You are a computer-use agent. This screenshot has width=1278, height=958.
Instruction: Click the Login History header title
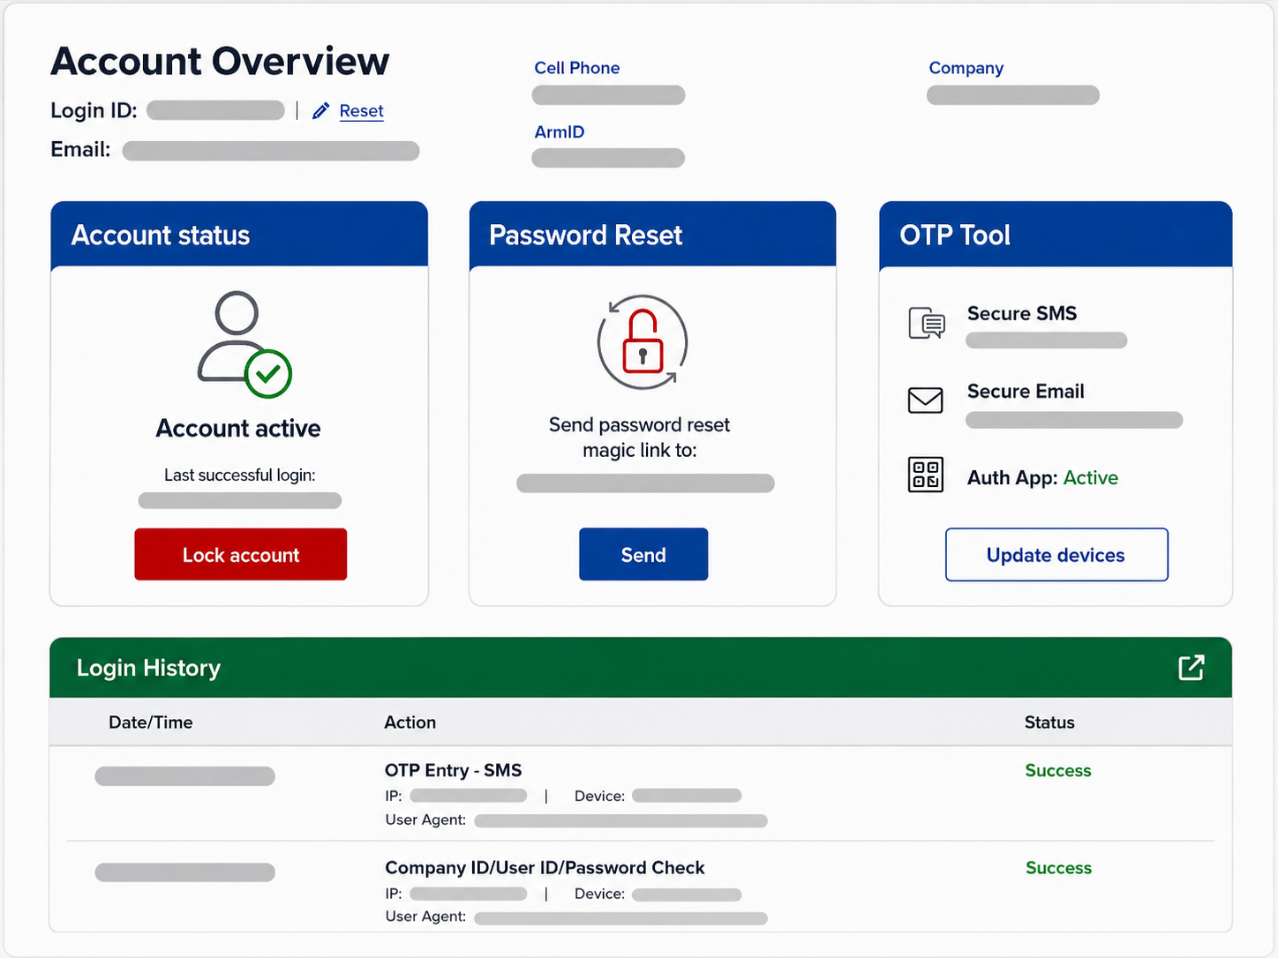coord(148,668)
